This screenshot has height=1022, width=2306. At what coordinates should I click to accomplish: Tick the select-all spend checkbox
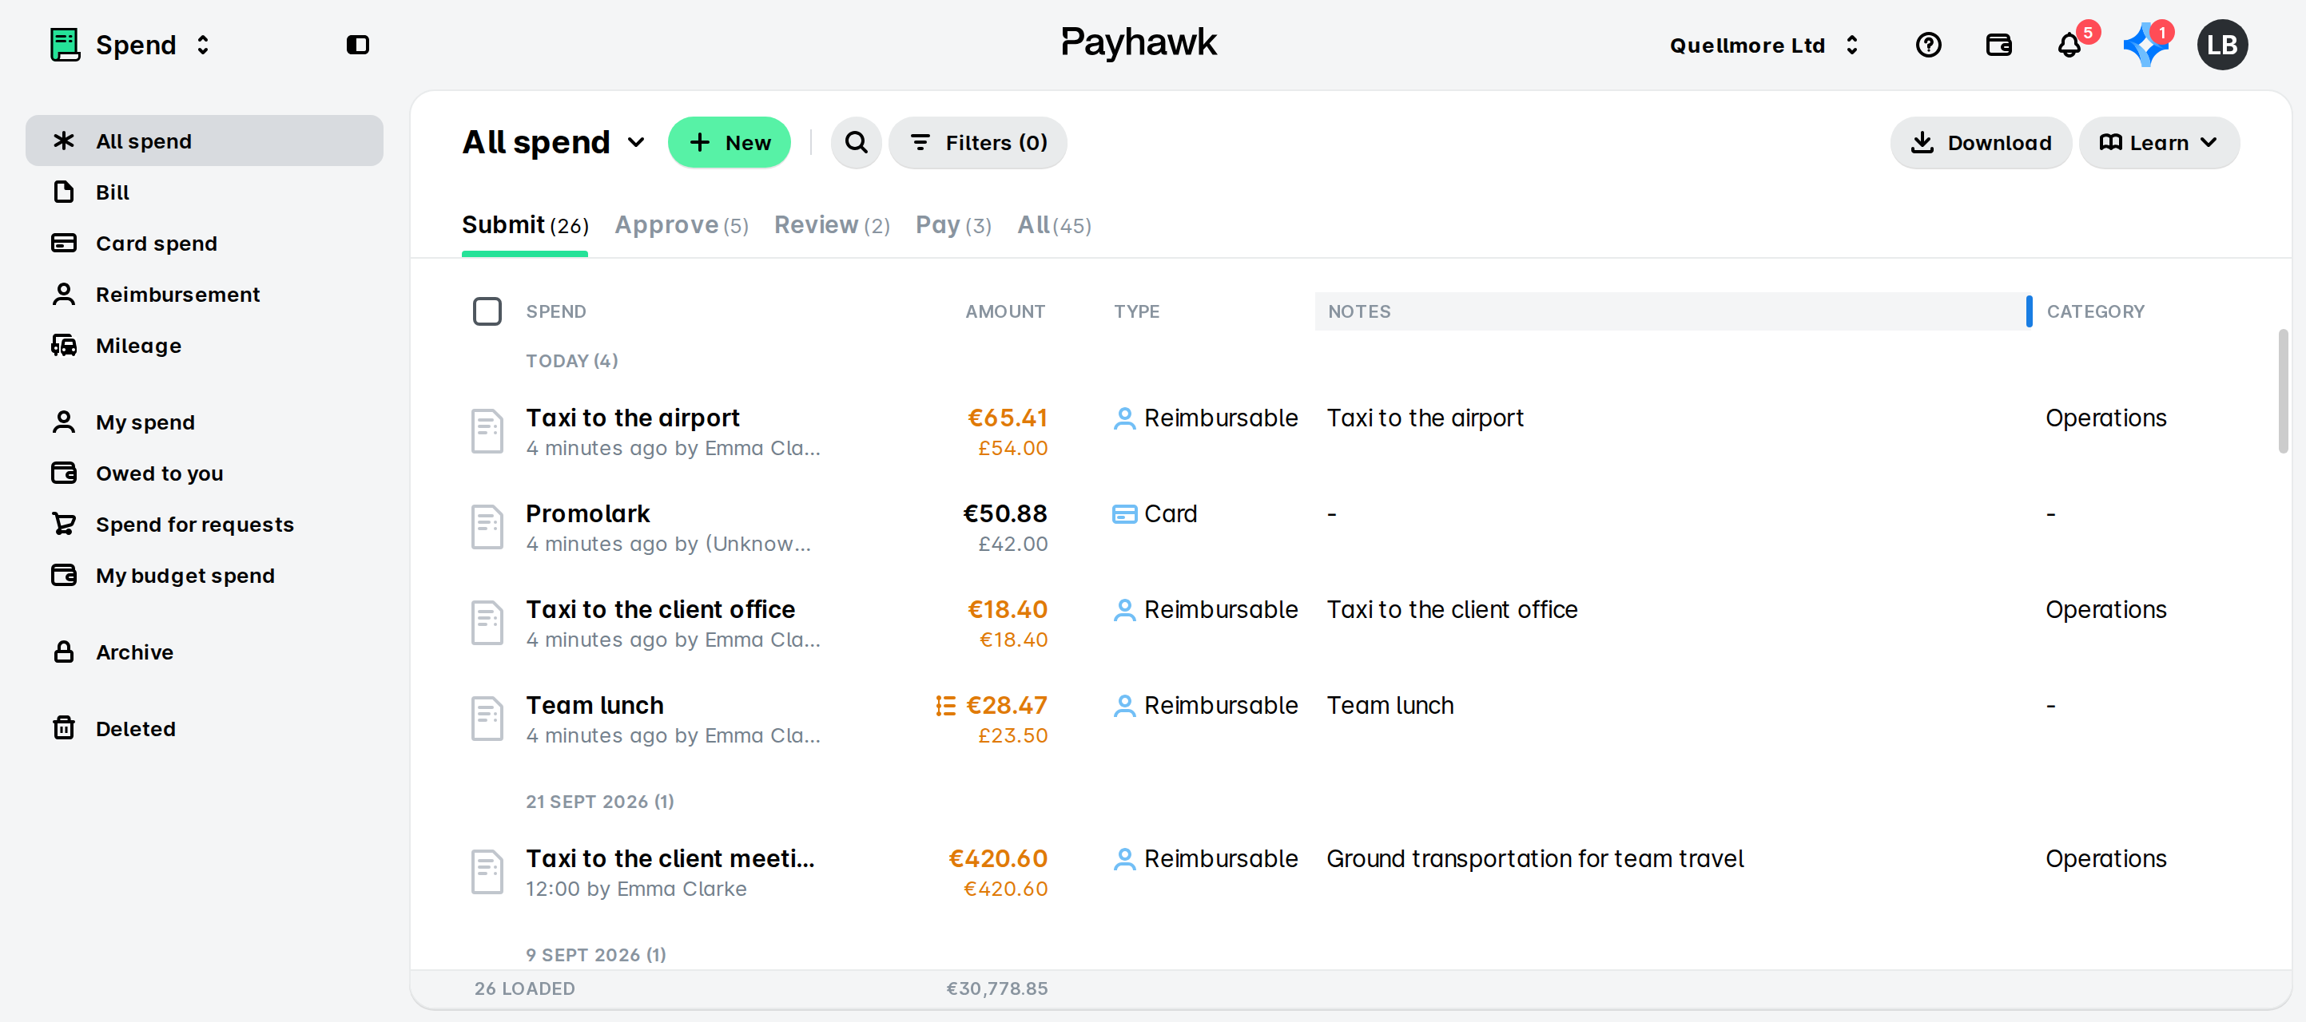click(487, 311)
